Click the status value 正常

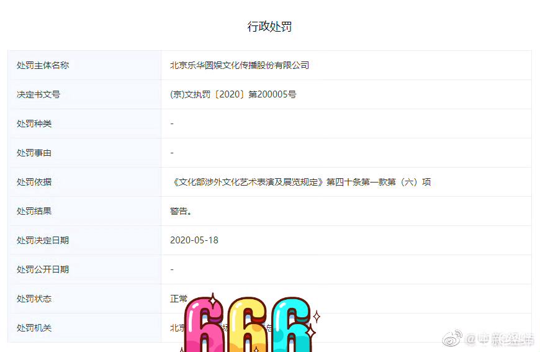coord(179,298)
